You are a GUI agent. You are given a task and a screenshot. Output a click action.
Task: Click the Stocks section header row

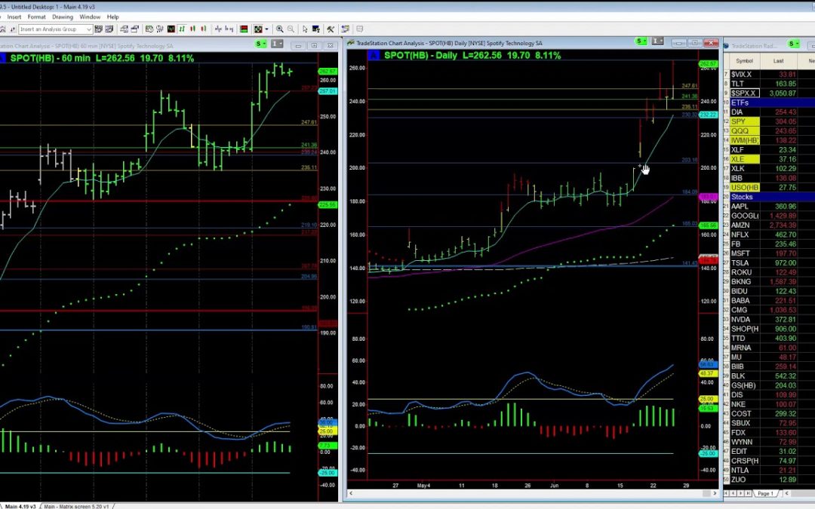click(773, 197)
